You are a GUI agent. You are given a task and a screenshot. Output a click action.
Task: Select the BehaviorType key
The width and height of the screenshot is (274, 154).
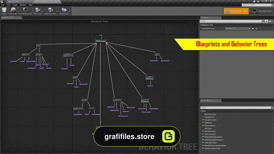pyautogui.click(x=210, y=114)
